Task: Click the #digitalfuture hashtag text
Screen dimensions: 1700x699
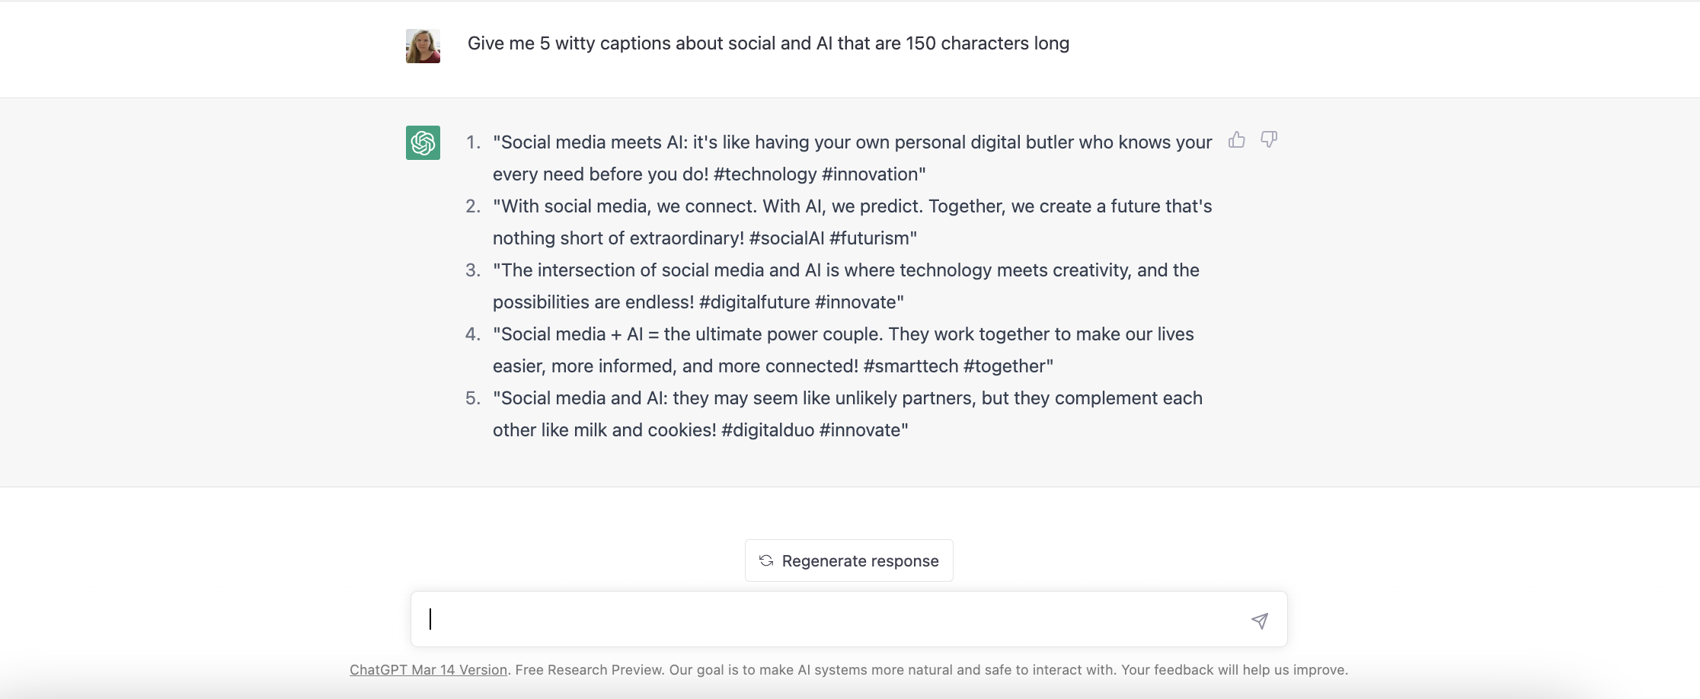Action: click(x=754, y=302)
